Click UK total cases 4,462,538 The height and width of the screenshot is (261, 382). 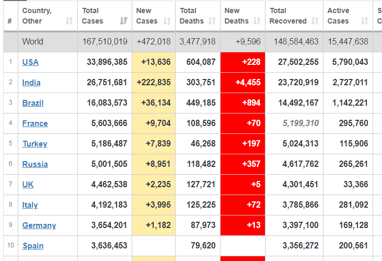coord(109,185)
